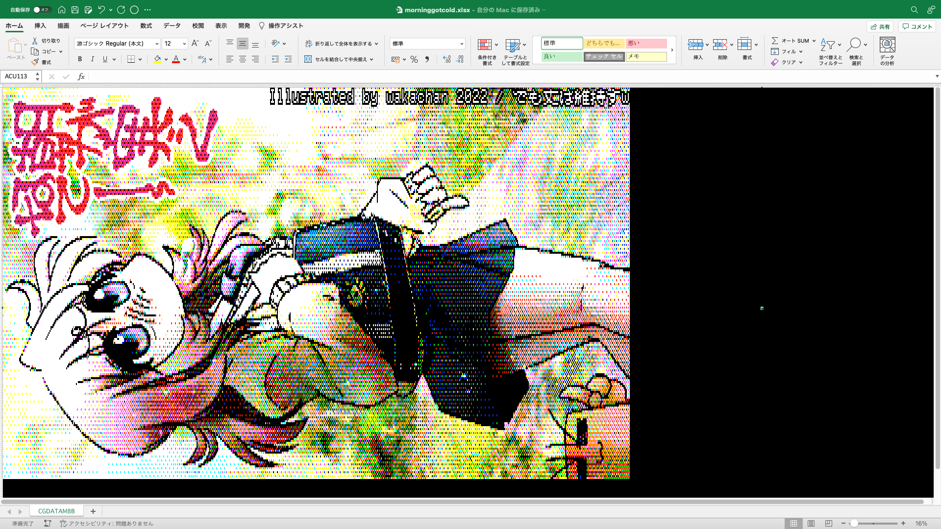941x529 pixels.
Task: Click the decrease indent icon
Action: tap(275, 59)
